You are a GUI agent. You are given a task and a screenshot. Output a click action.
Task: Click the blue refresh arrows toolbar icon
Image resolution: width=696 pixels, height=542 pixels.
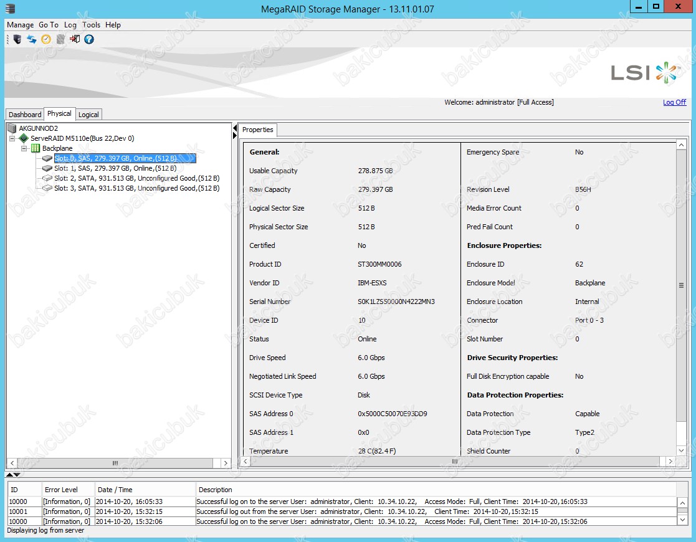pos(32,39)
